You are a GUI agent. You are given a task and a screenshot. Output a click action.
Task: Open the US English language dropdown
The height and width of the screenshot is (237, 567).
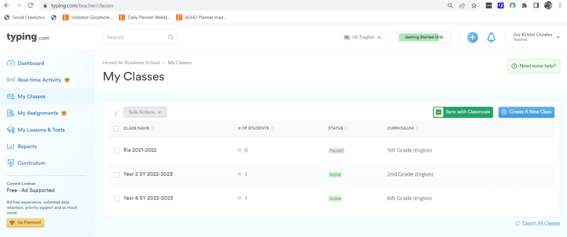coord(363,38)
